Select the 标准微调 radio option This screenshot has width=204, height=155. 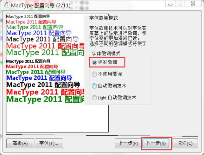(x=104, y=62)
